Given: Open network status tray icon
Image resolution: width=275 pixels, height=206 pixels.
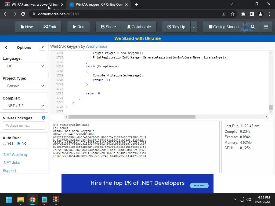Looking at the screenshot, I should click(242, 200).
